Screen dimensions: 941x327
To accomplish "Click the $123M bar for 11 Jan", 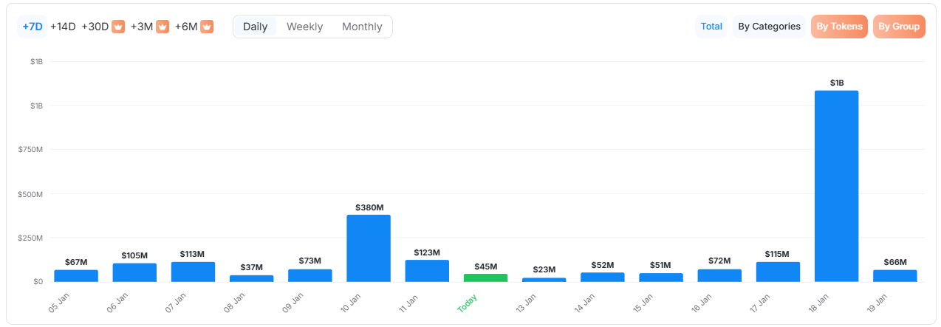I will (427, 271).
